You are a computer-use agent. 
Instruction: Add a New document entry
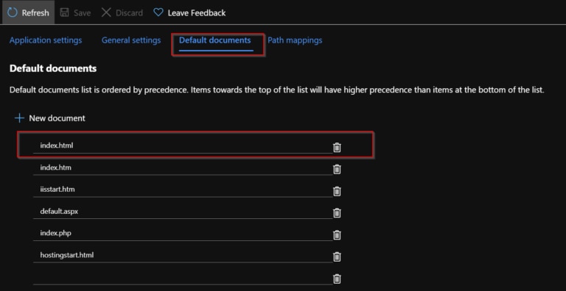pos(50,118)
